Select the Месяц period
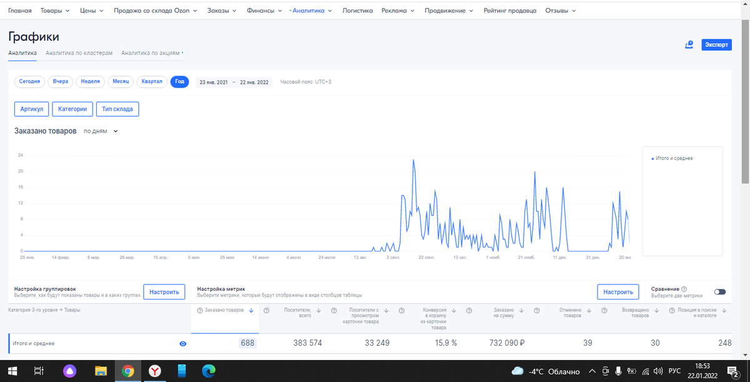Viewport: 750px width, 382px height. click(121, 82)
